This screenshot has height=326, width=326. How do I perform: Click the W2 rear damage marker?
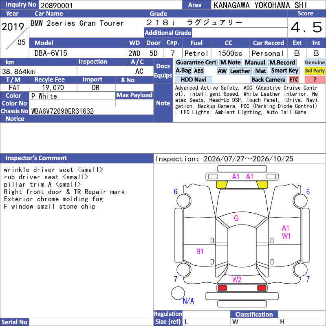(x=237, y=280)
